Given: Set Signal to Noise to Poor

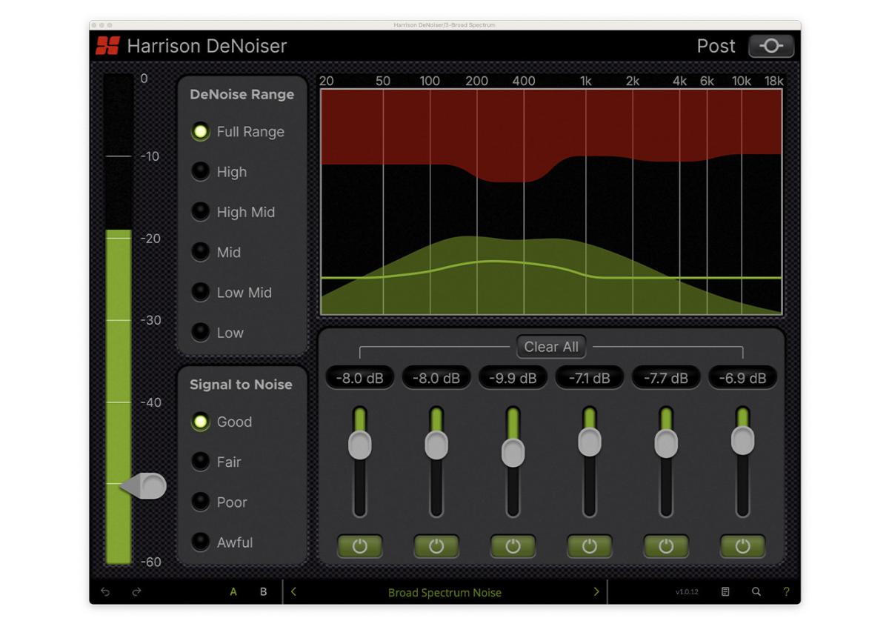Looking at the screenshot, I should pyautogui.click(x=201, y=502).
